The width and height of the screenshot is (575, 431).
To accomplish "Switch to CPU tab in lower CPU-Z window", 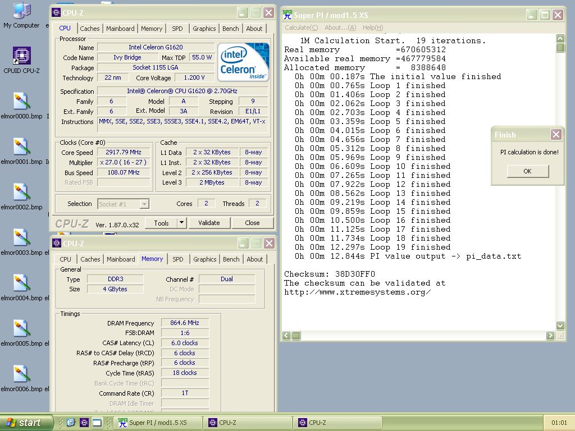I will click(x=65, y=259).
